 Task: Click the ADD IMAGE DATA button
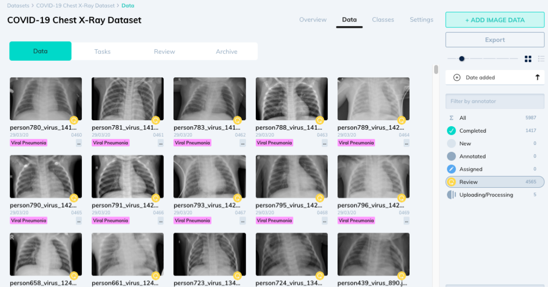click(x=495, y=20)
